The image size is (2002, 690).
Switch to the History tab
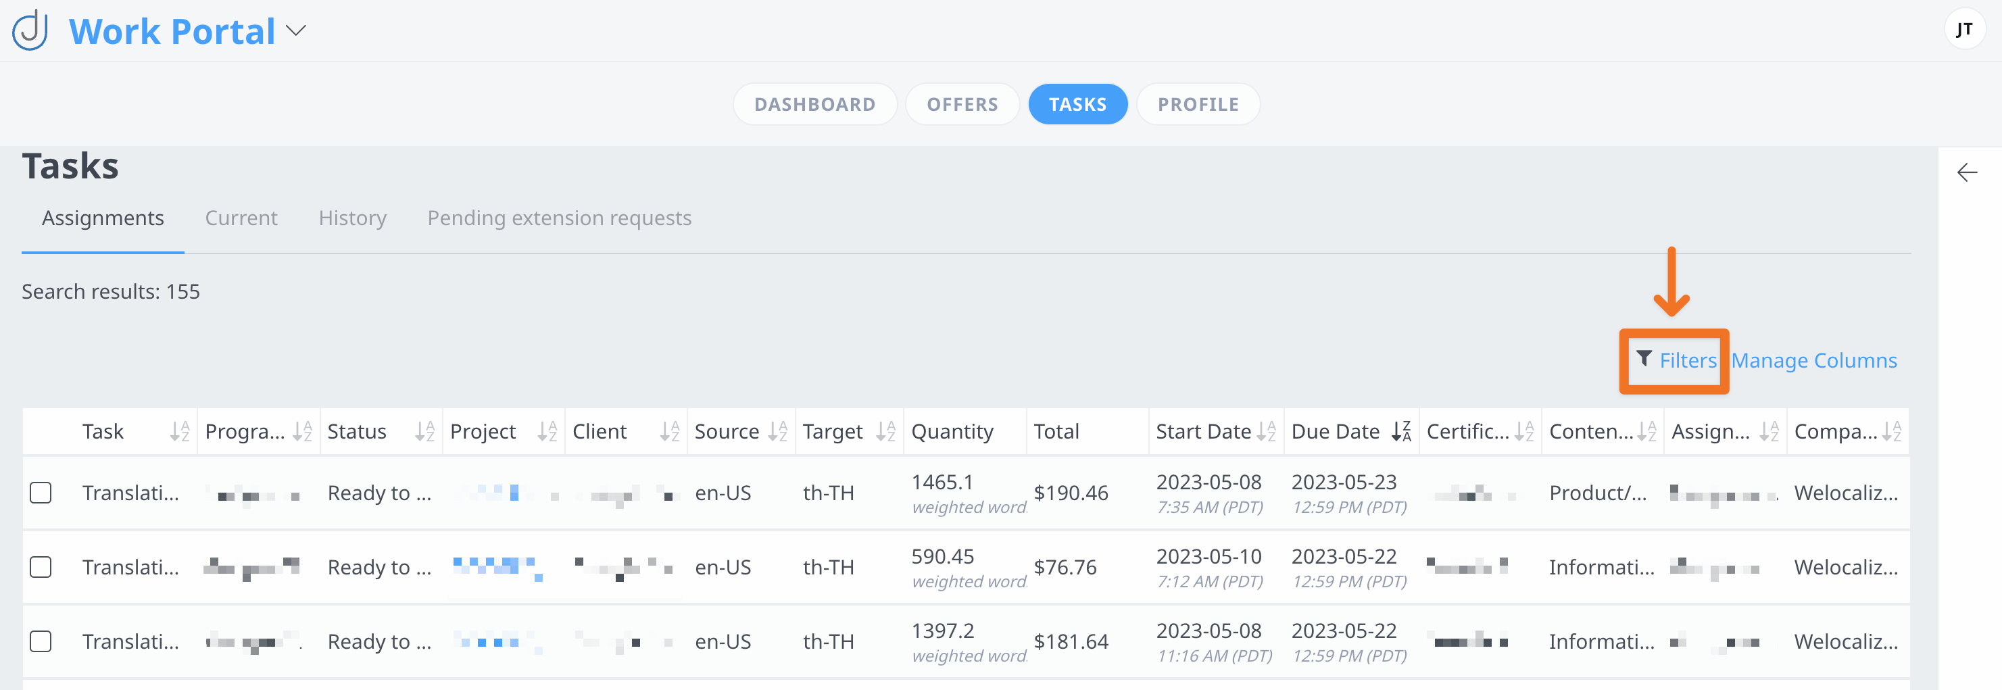(352, 218)
